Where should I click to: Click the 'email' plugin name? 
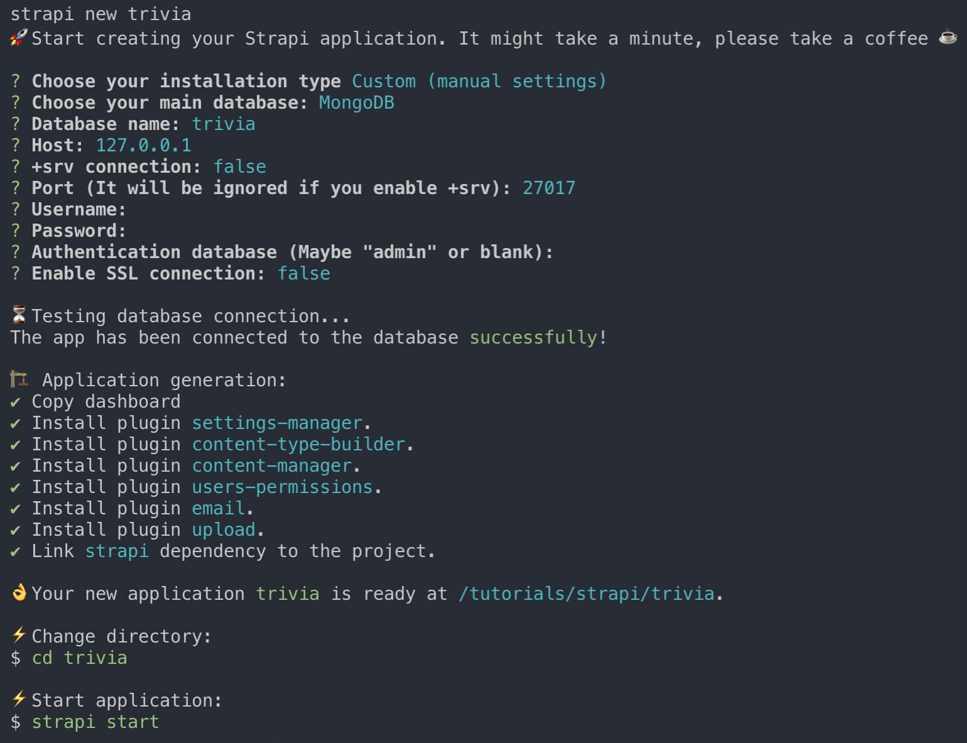click(219, 508)
